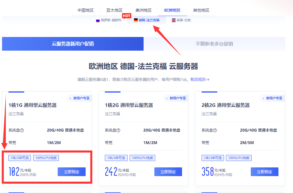The image size is (293, 193).
Task: Click 立即预定 for the 242元 plan
Action: (x=168, y=172)
